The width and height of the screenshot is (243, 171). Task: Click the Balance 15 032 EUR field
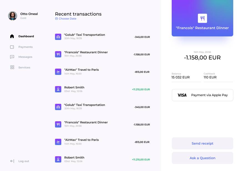tap(186, 77)
